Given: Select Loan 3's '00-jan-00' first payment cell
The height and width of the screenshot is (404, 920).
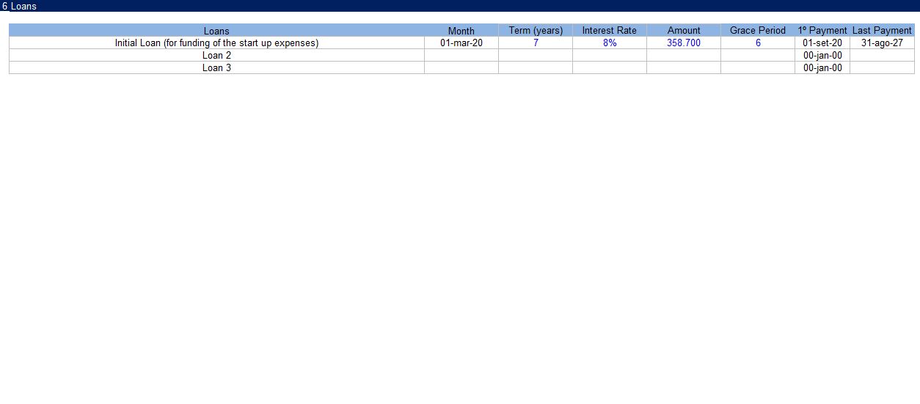Looking at the screenshot, I should click(822, 68).
